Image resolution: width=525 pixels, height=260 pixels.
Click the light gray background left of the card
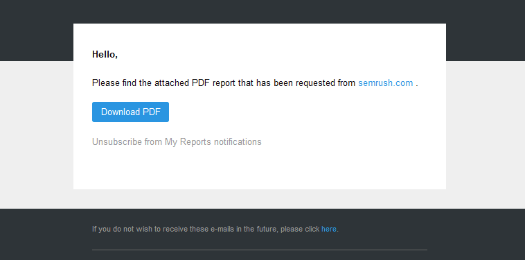coord(37,134)
